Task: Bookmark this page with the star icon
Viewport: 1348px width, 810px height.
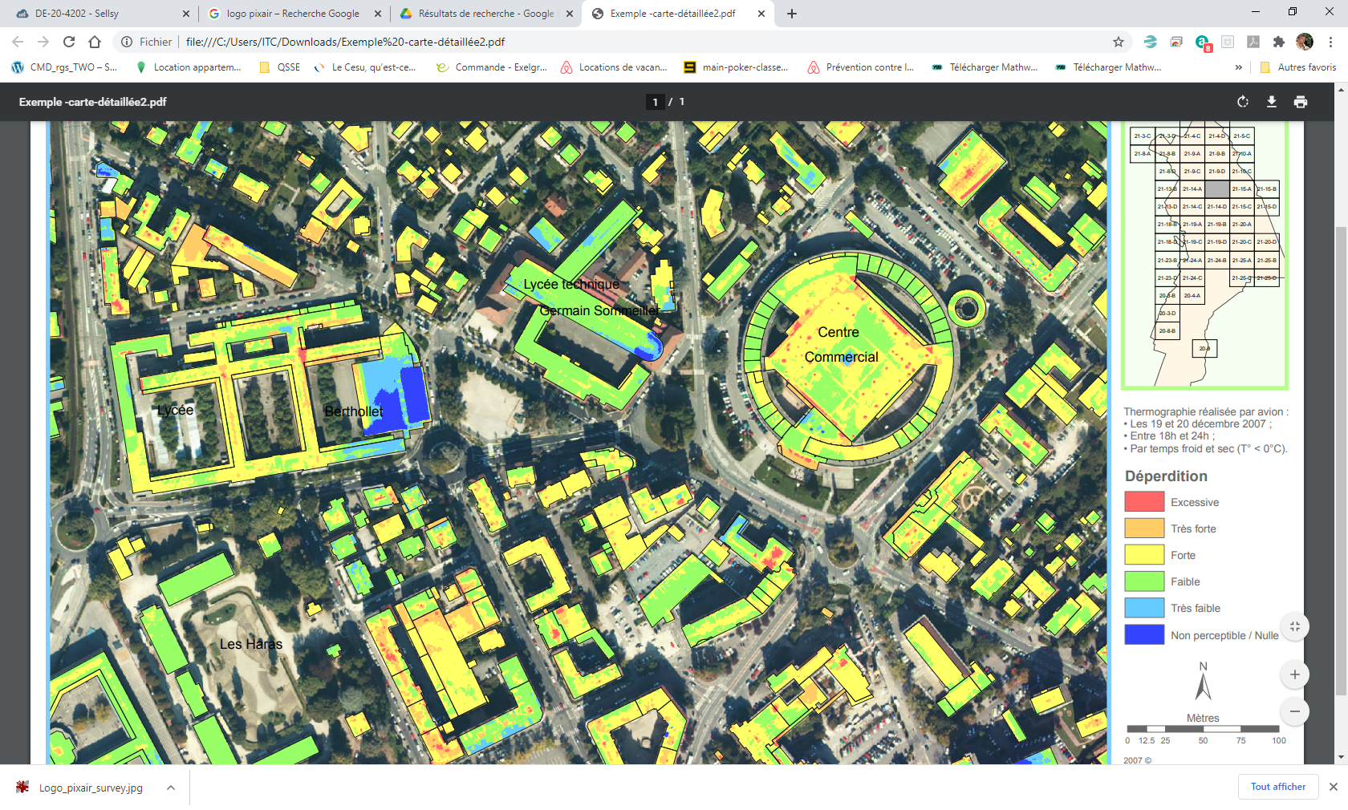Action: 1119,42
